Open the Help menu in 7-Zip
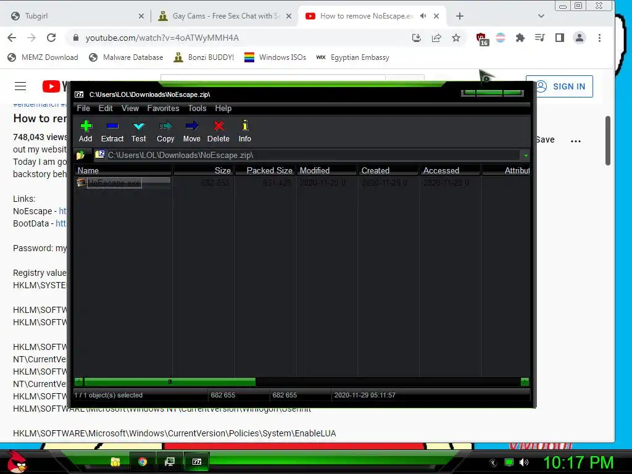 (223, 109)
